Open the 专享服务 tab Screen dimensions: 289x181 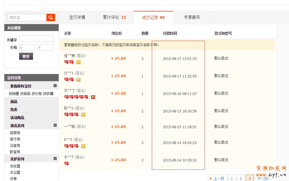(x=192, y=17)
